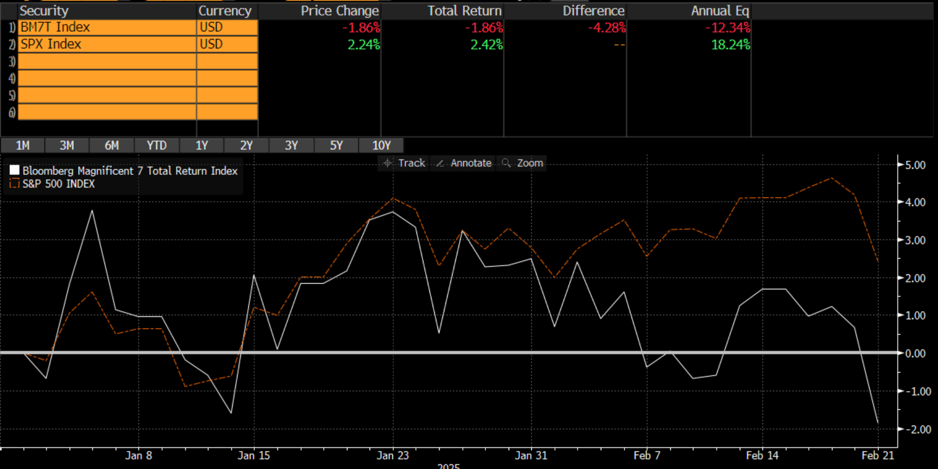The height and width of the screenshot is (469, 938).
Task: Click the USD currency field for BM7T
Action: [227, 27]
